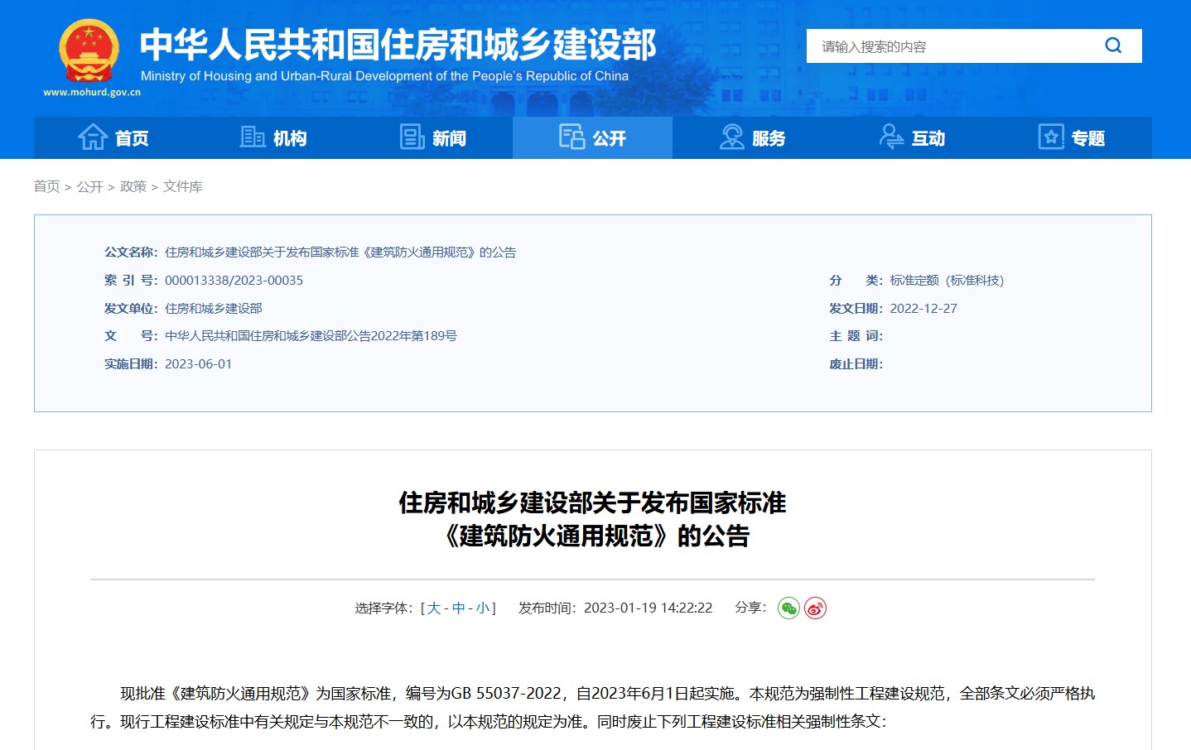Open the 新闻 navigation menu item

pyautogui.click(x=449, y=138)
